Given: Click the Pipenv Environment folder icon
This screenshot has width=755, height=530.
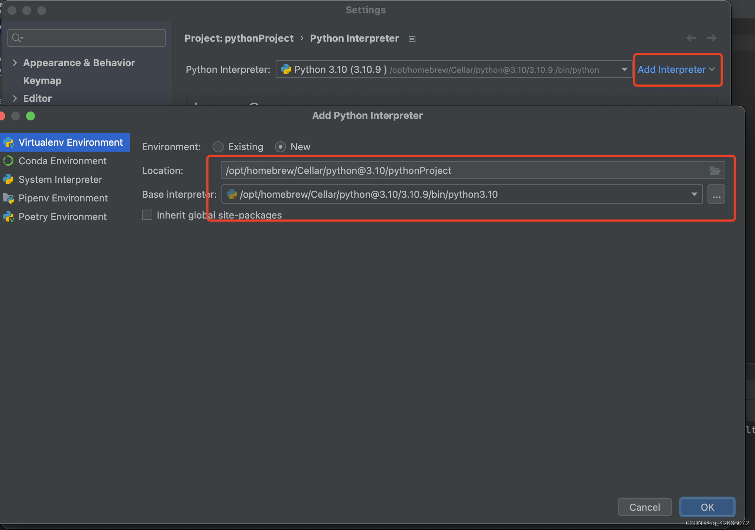Looking at the screenshot, I should pyautogui.click(x=8, y=198).
